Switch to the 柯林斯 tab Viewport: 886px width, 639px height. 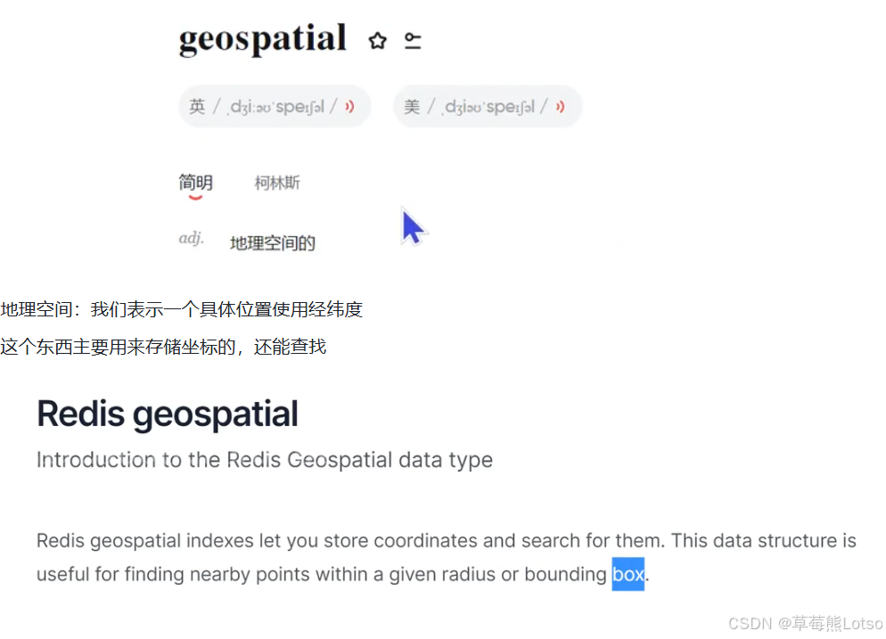277,183
